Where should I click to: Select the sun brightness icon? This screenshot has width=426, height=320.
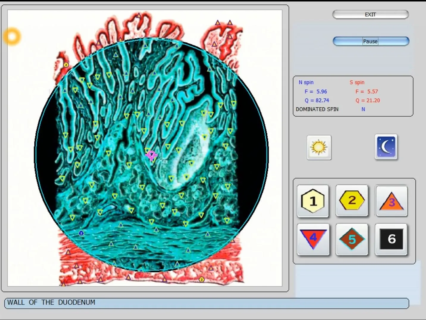319,148
